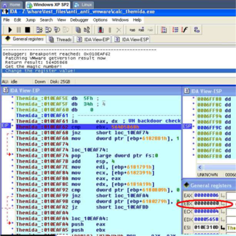Select the cmp ebx, 564D5868h instruction line
The image size is (236, 236).
[98, 127]
